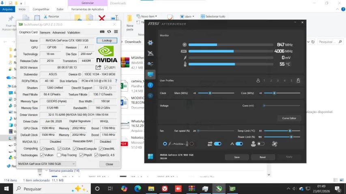Click the Afterburner profile lock icon
Screen dimensions: 346x194
(298, 80)
